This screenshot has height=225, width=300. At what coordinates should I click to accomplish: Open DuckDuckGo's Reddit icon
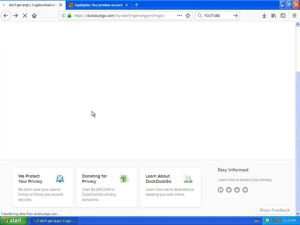click(x=237, y=190)
